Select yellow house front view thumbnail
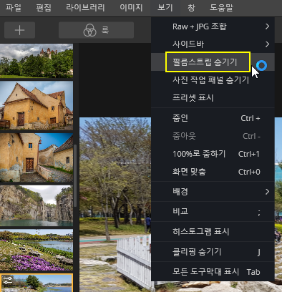The height and width of the screenshot is (292, 282). tap(37, 105)
